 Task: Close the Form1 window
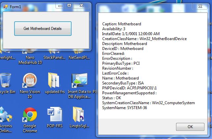point(81,6)
